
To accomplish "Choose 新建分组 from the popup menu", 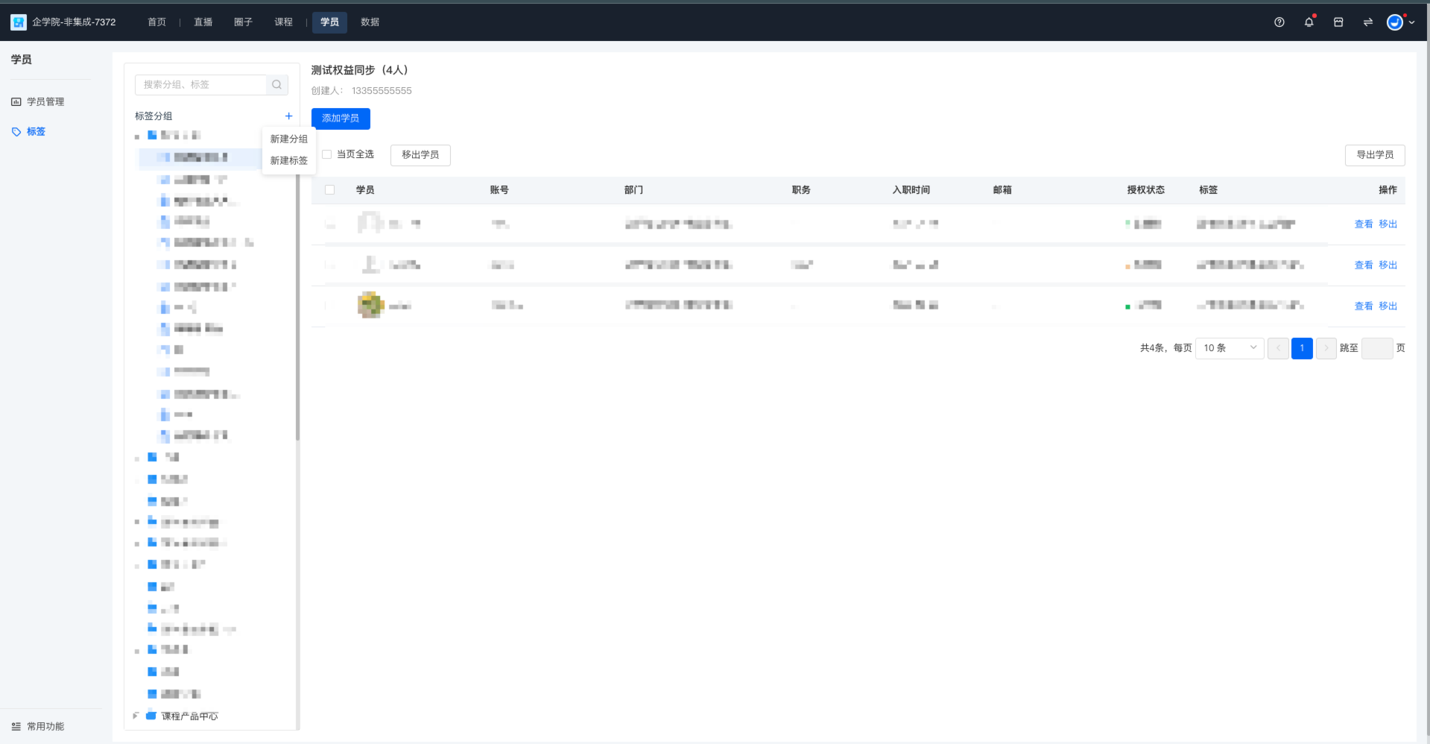I will (x=289, y=139).
